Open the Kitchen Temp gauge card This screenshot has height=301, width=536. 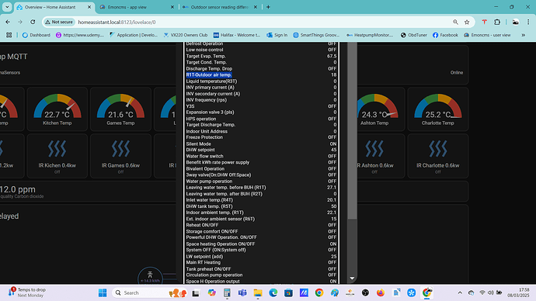pyautogui.click(x=57, y=109)
